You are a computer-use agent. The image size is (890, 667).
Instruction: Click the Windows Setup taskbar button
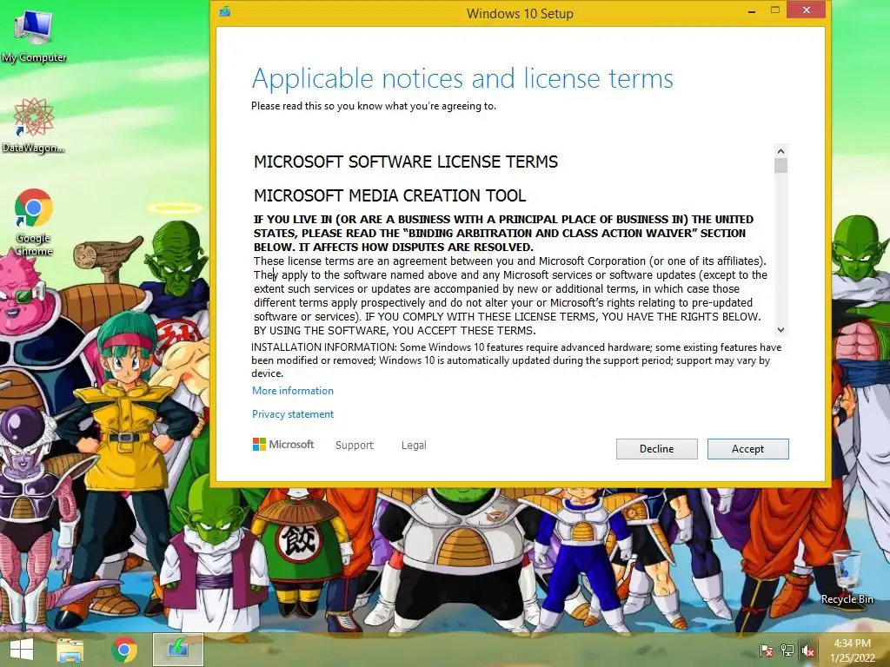(x=177, y=650)
